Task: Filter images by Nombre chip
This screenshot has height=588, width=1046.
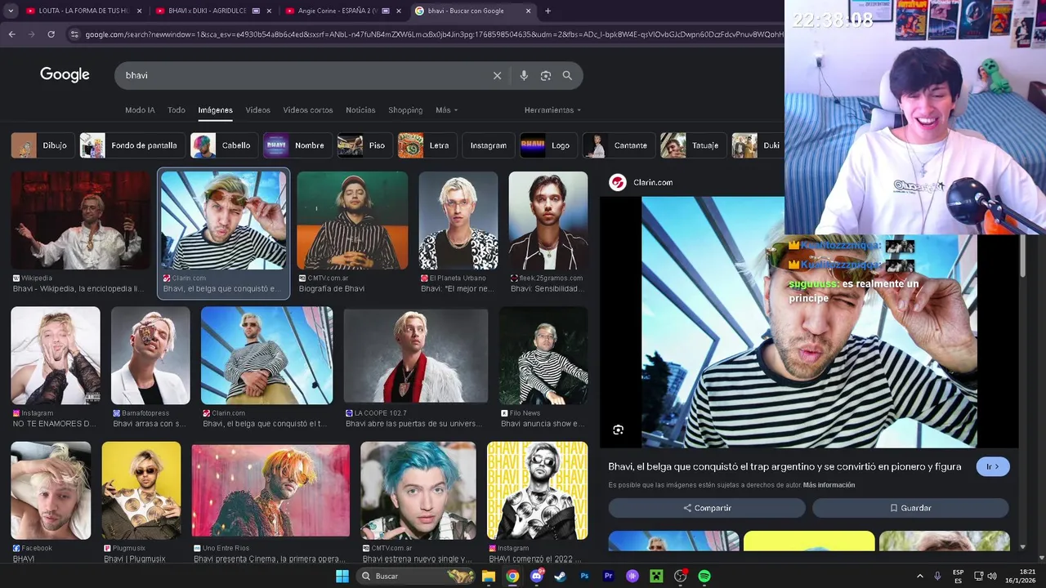Action: [296, 145]
